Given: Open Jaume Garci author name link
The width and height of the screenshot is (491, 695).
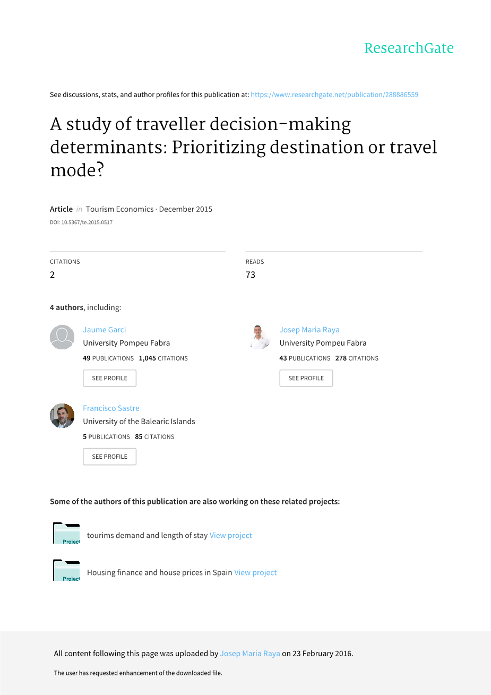Looking at the screenshot, I should coord(105,330).
